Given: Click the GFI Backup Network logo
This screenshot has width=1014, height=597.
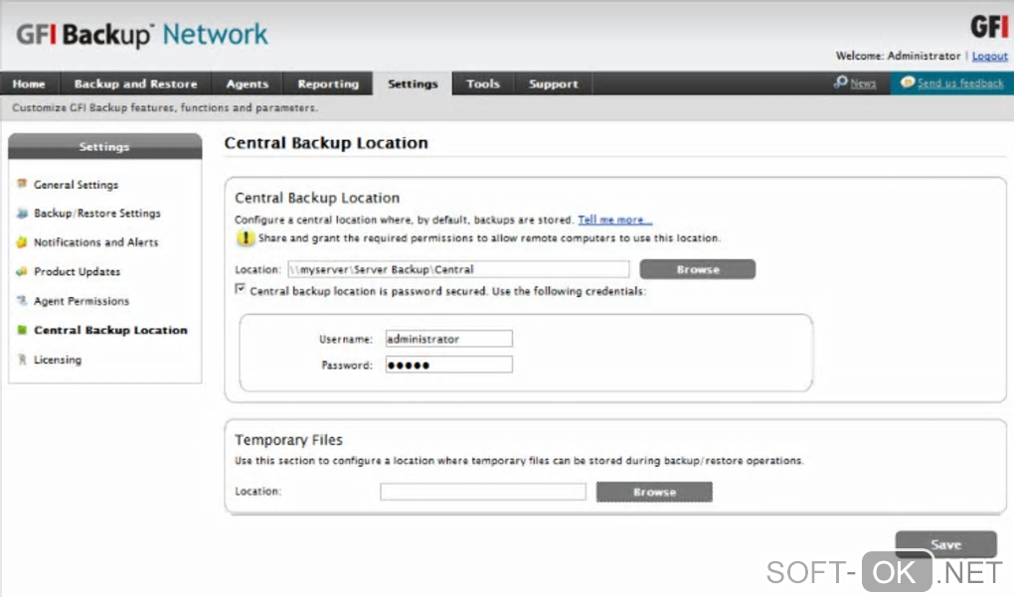Looking at the screenshot, I should [x=141, y=34].
